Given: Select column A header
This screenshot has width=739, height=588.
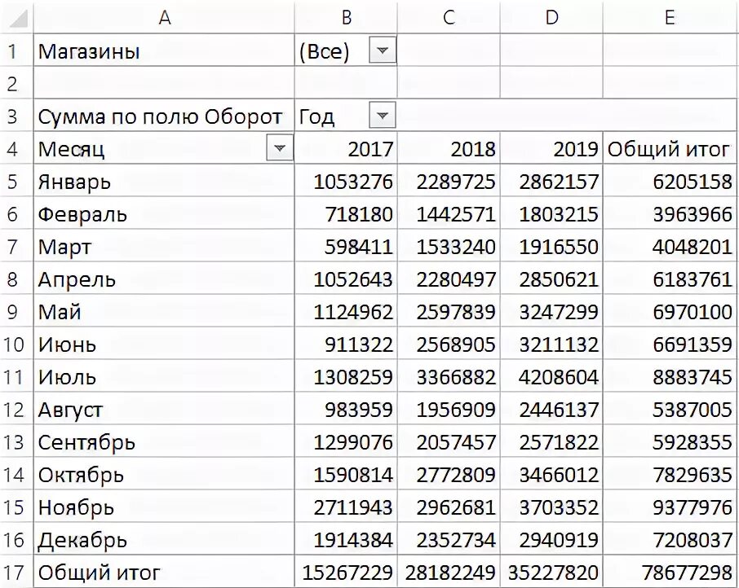Looking at the screenshot, I should tap(164, 17).
